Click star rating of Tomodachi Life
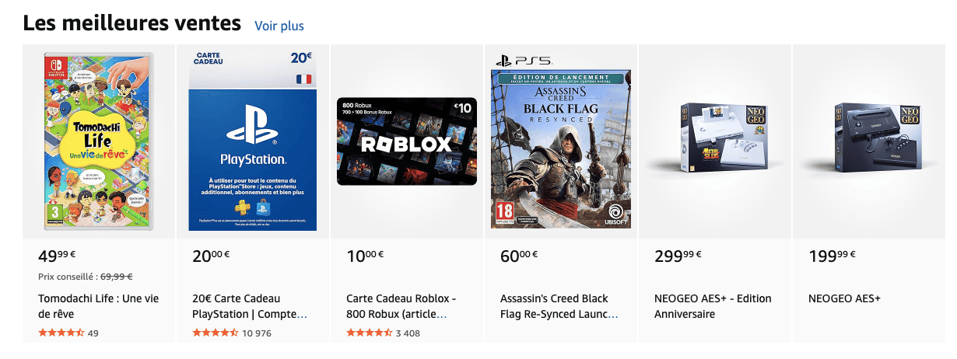The image size is (957, 359). tap(61, 333)
